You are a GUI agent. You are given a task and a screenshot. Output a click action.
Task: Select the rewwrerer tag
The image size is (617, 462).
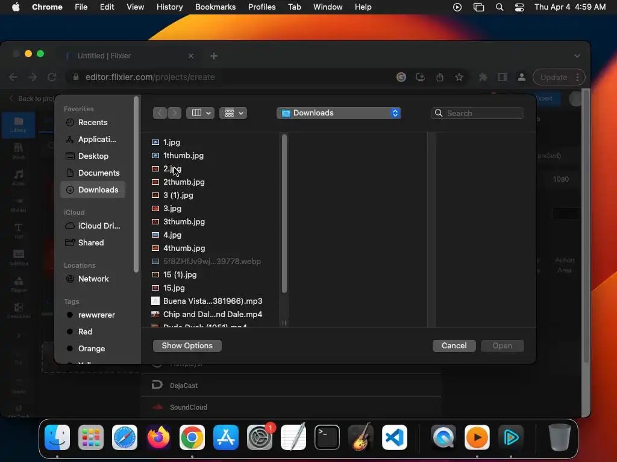click(93, 315)
